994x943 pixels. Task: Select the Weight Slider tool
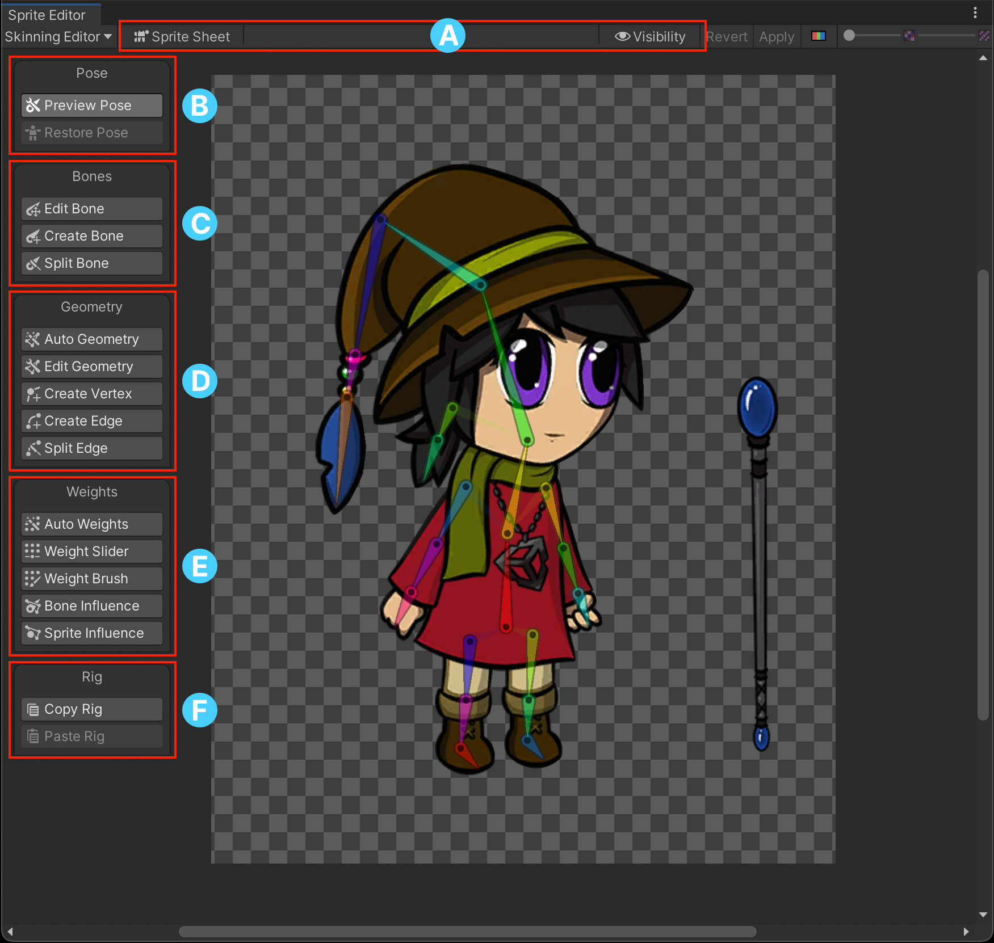[92, 552]
